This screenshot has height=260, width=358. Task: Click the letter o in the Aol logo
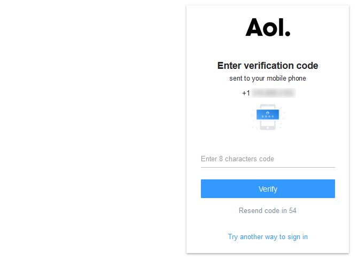click(271, 29)
